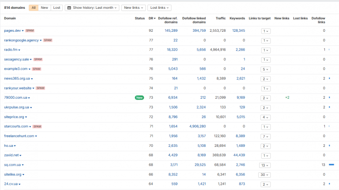Open links to target dropdown for example3.com
Image resolution: width=339 pixels, height=190 pixels.
(265, 69)
